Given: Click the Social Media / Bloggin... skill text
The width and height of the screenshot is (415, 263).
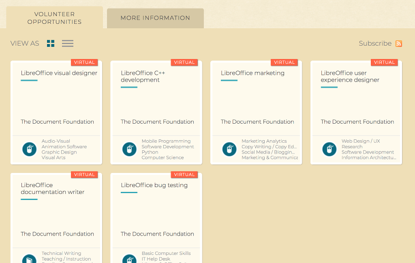Looking at the screenshot, I should (268, 152).
